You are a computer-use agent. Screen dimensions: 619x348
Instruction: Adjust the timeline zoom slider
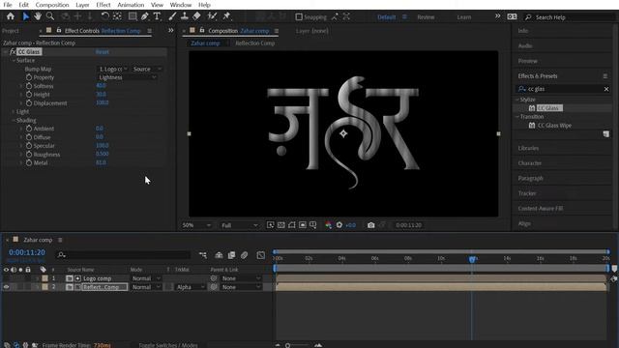288,346
